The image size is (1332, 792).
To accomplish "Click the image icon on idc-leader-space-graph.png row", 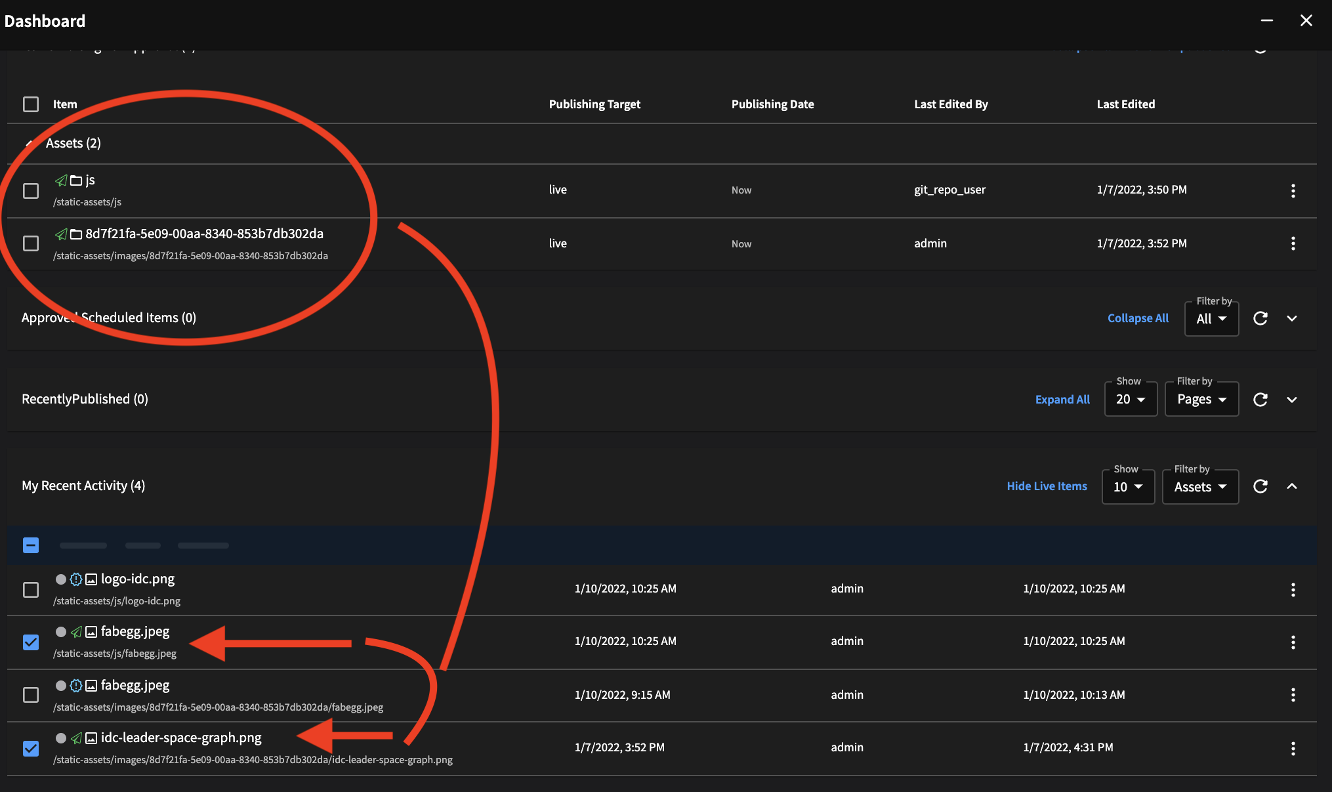I will (x=90, y=738).
